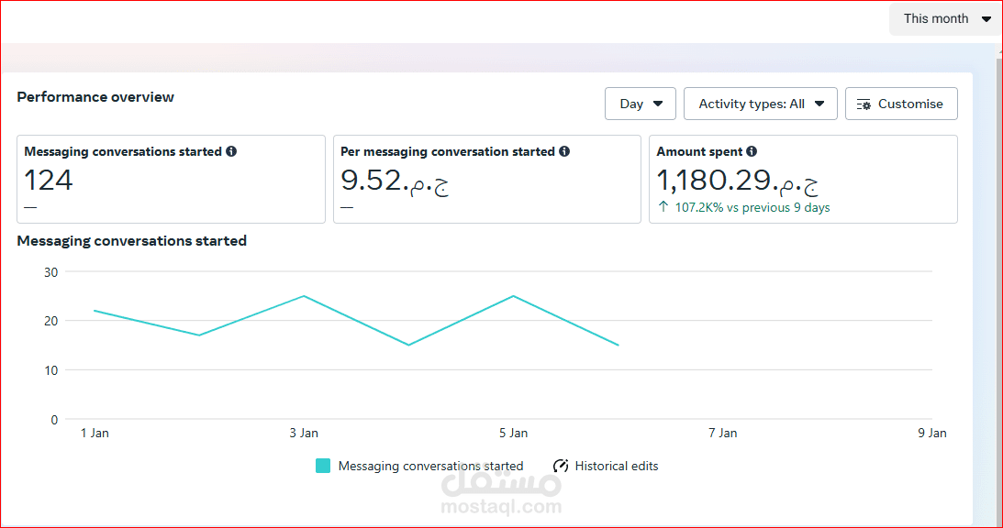Viewport: 1003px width, 528px height.
Task: Toggle Messaging conversations started legend label
Action: pos(430,466)
